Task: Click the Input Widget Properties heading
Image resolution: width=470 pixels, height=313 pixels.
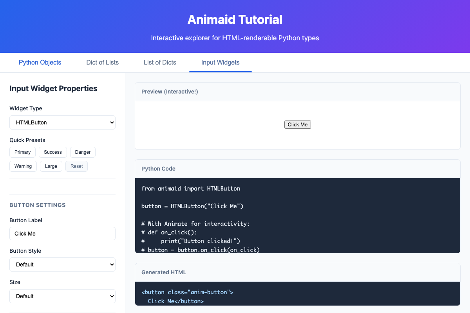Action: pyautogui.click(x=53, y=88)
